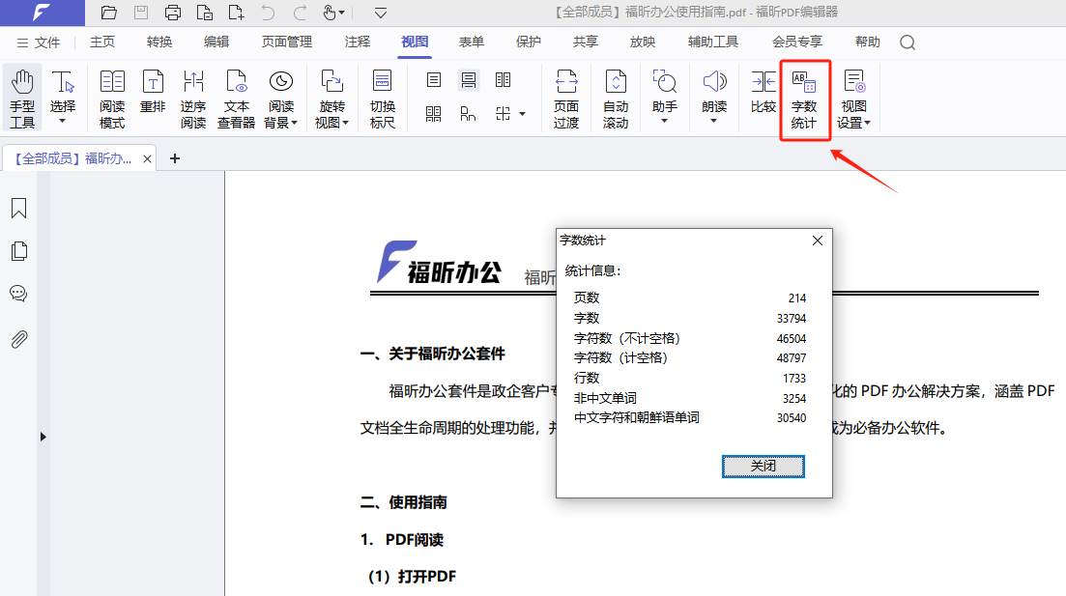Click the Reading Mode (阅读模式) icon
The width and height of the screenshot is (1066, 596).
(x=112, y=99)
